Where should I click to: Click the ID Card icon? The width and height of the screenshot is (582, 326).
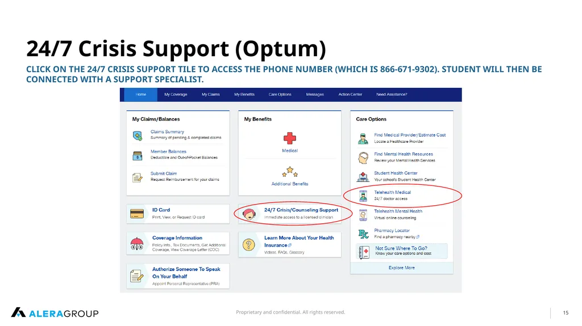(x=137, y=214)
